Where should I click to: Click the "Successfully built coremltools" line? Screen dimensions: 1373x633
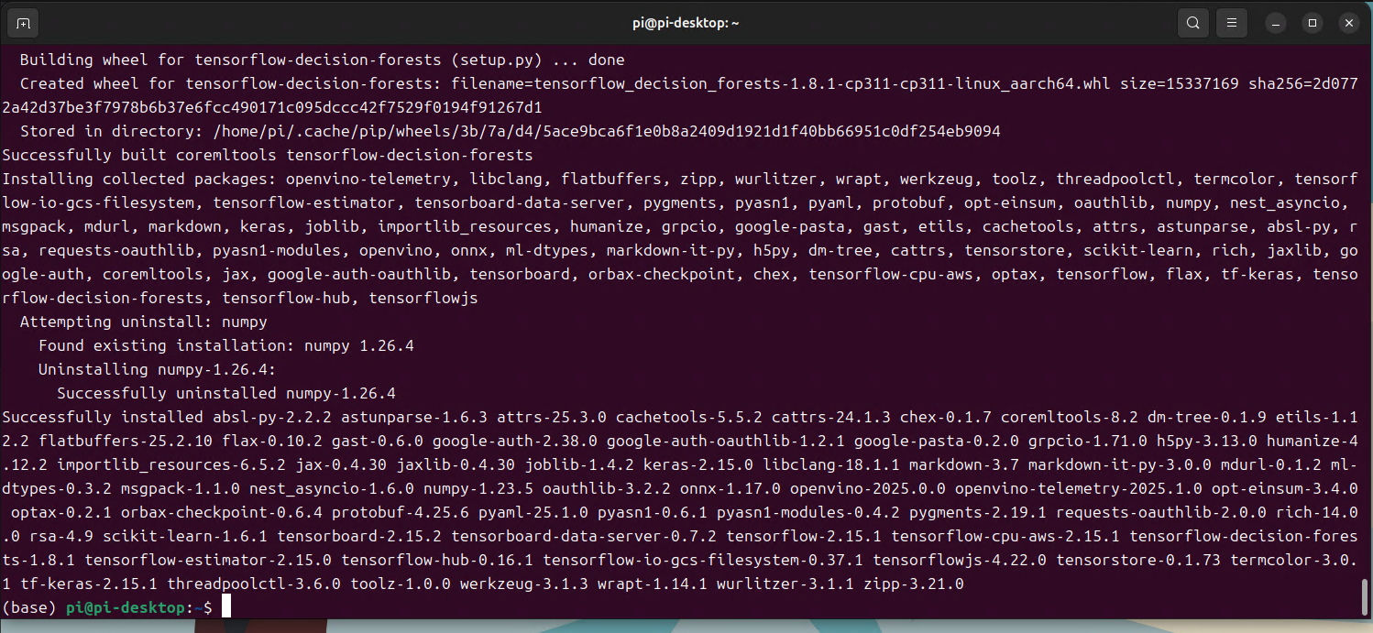pyautogui.click(x=268, y=155)
